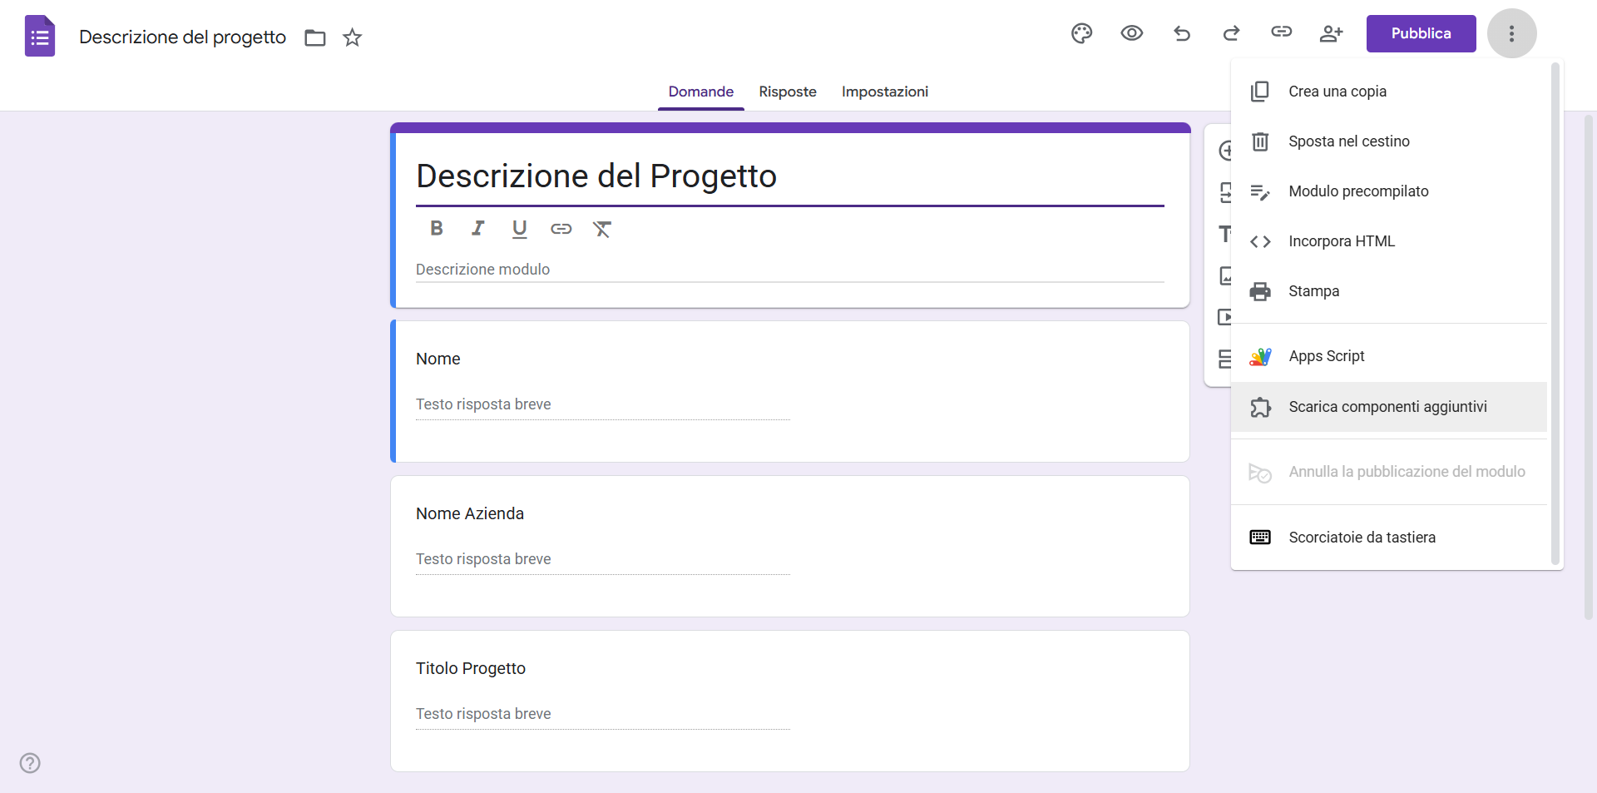Viewport: 1597px width, 793px height.
Task: Select Crea una copia from menu
Action: click(1337, 92)
